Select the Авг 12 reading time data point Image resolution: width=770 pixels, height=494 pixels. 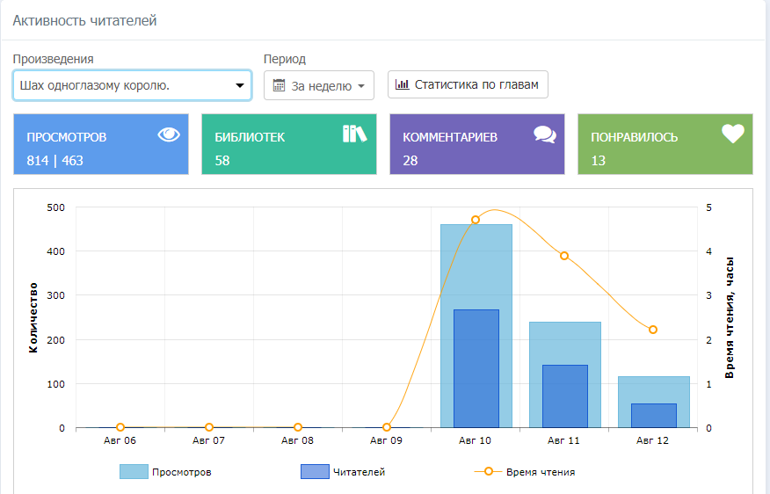pos(652,330)
